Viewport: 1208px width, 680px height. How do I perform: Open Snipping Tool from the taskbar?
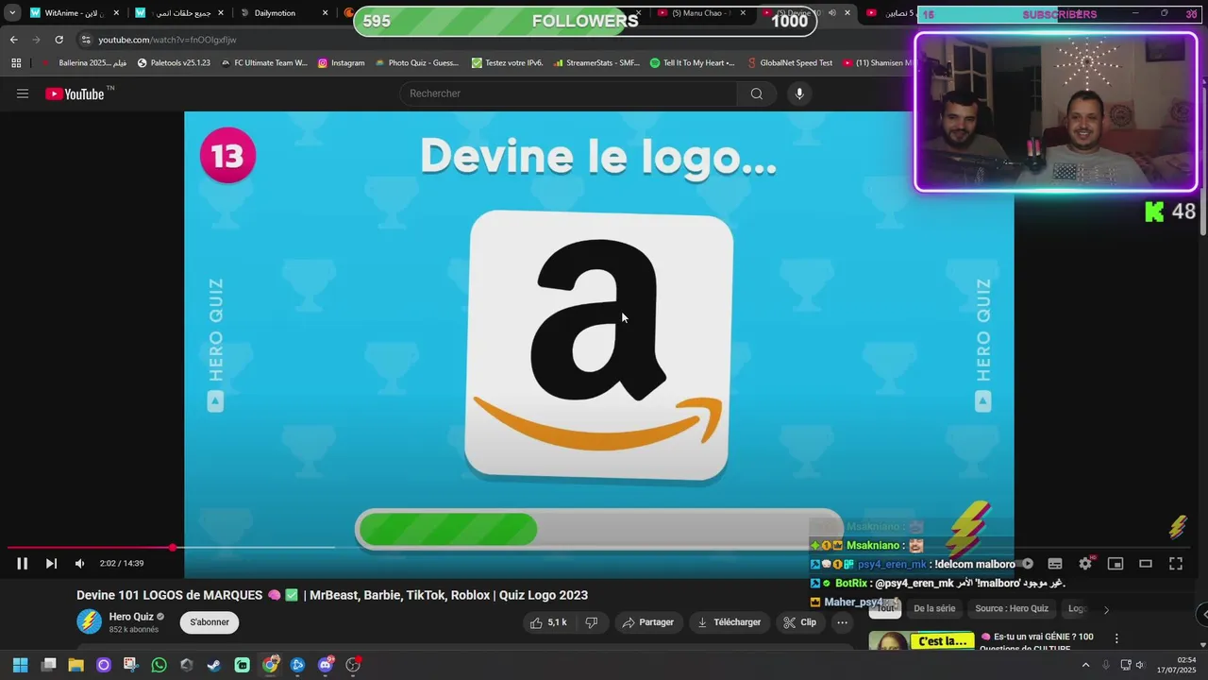point(130,665)
